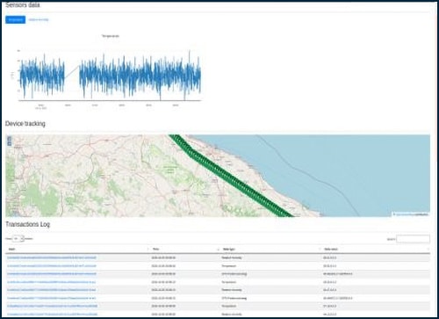Switch to the Relative humidity tab
Screen dimensions: 439x319
tap(39, 19)
